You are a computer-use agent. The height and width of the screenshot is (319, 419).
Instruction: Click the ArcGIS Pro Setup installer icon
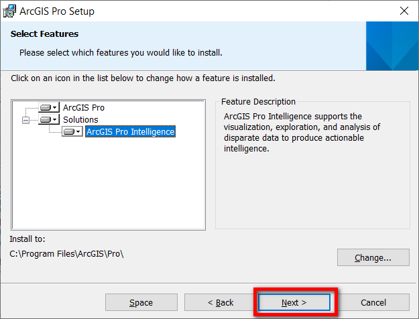point(9,11)
